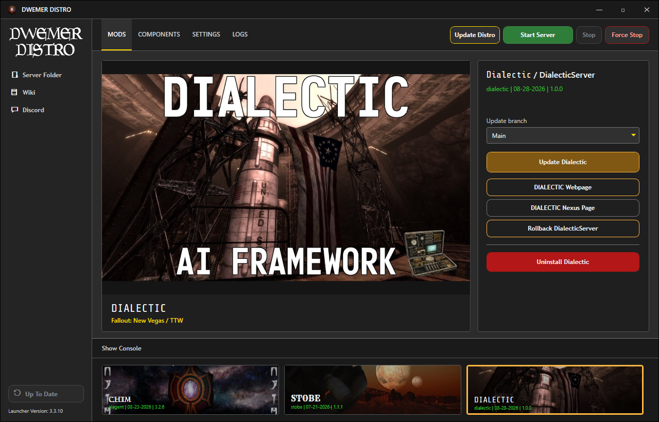Click the Update Distro button
659x422 pixels.
point(475,35)
